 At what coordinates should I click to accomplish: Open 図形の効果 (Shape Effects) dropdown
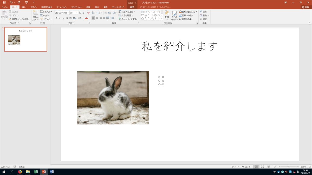click(186, 19)
